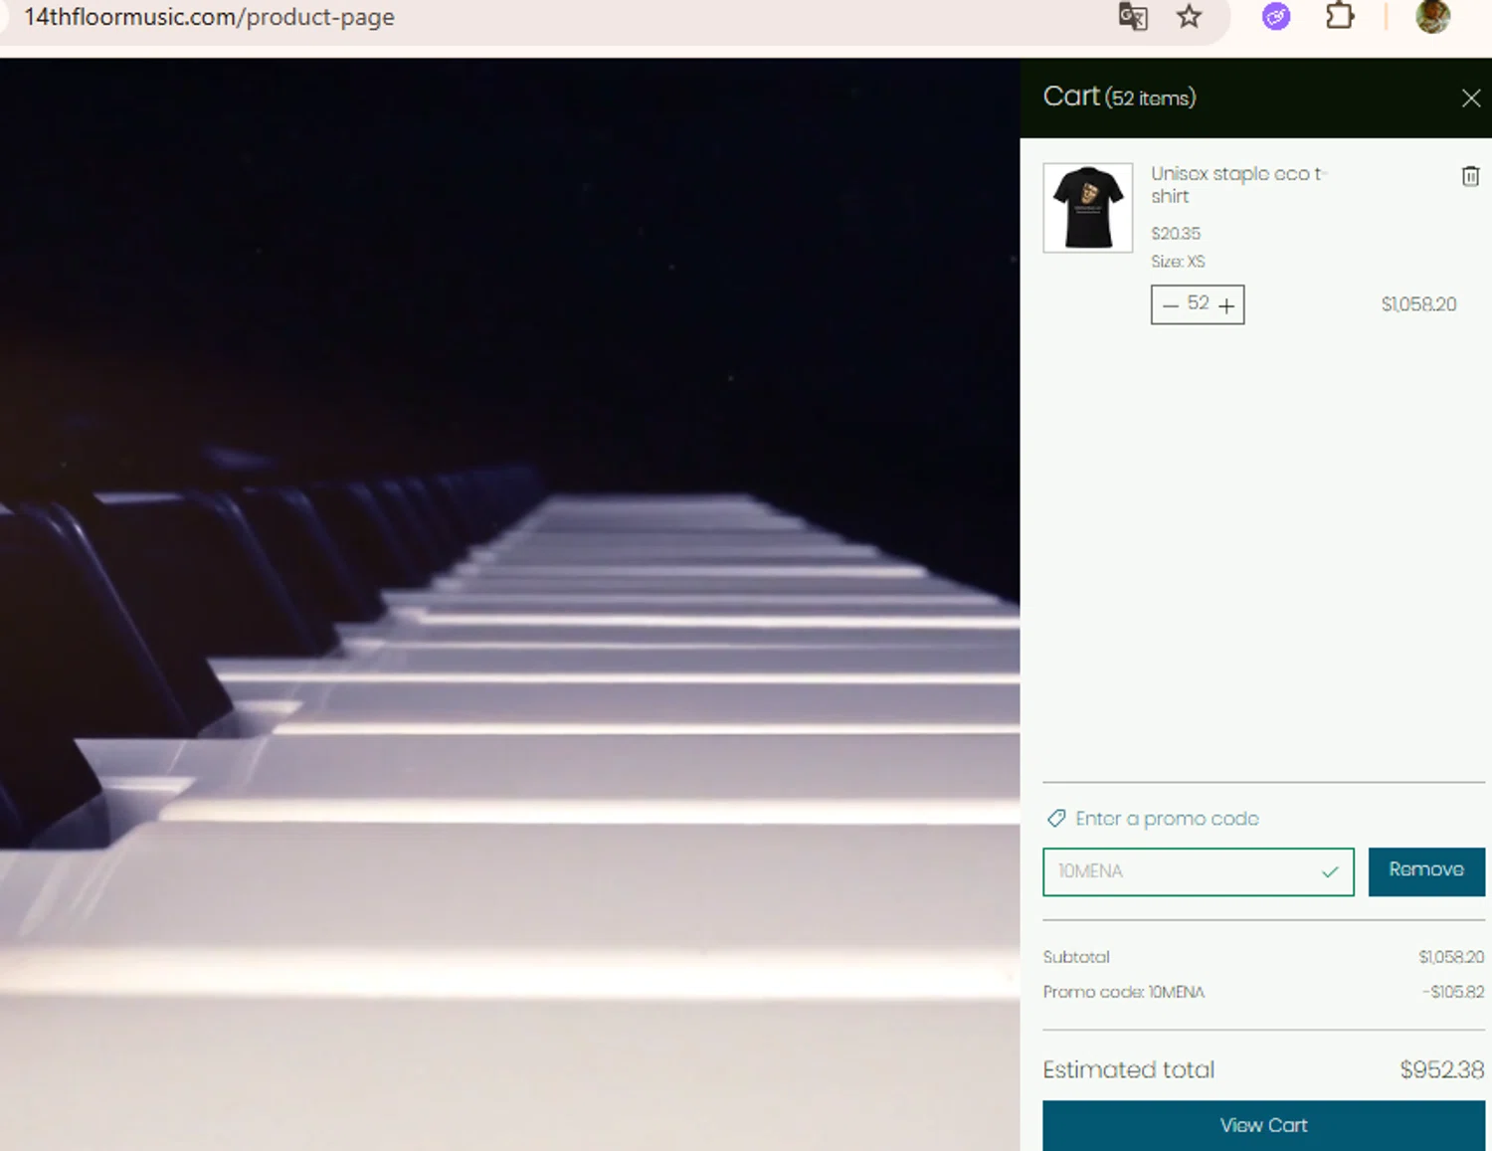
Task: Click the promo code tag icon
Action: coord(1056,819)
